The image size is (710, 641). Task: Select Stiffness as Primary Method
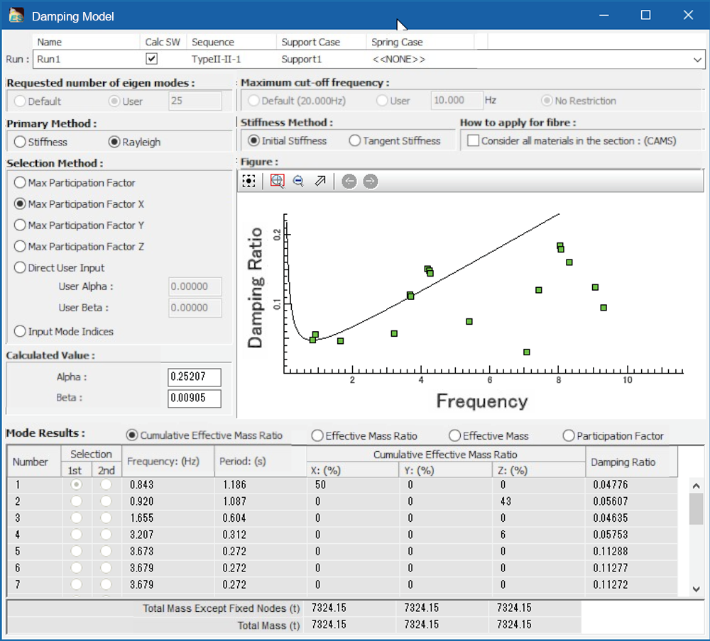pos(19,142)
